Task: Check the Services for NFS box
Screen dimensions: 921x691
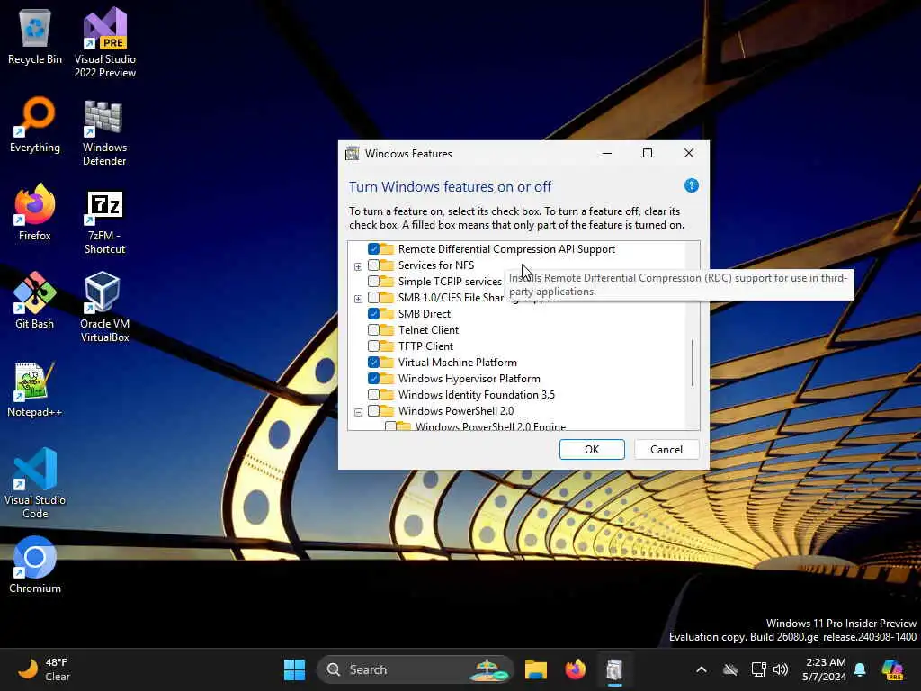Action: (x=373, y=265)
